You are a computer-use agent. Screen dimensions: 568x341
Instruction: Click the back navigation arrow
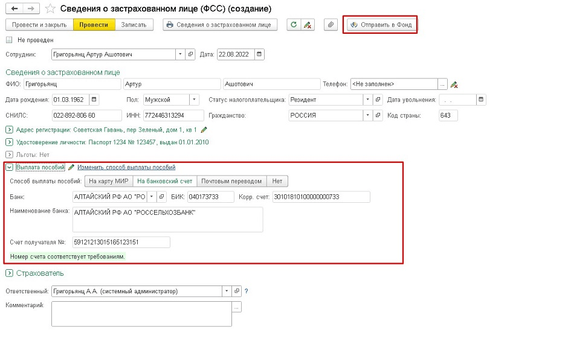coord(13,9)
